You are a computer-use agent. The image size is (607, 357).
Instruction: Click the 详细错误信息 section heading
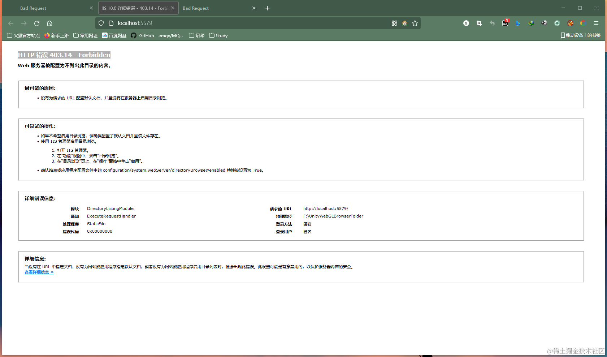pyautogui.click(x=40, y=198)
